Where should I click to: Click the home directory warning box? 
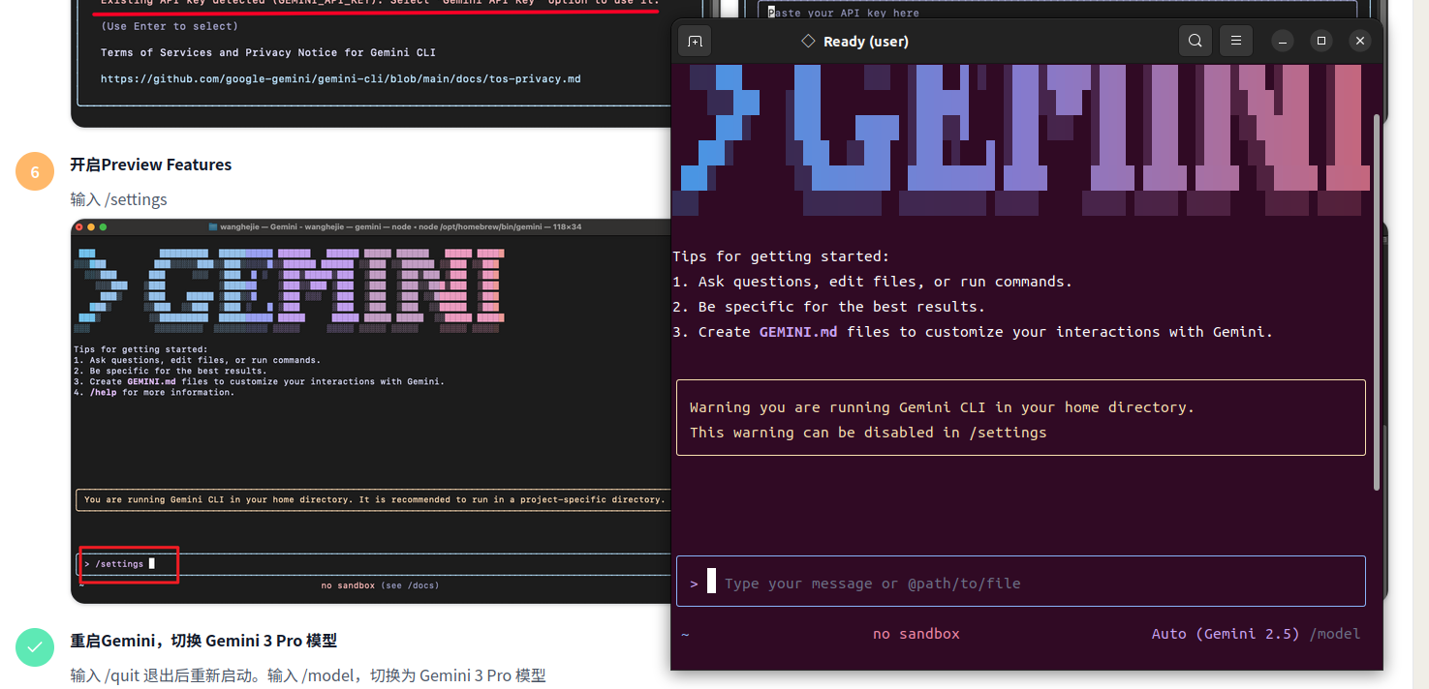[x=1020, y=418]
